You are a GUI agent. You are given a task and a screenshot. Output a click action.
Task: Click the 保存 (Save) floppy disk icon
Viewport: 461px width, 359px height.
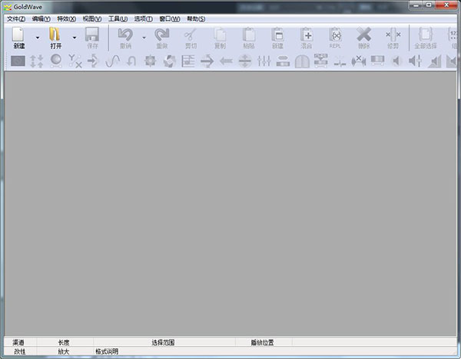point(92,35)
